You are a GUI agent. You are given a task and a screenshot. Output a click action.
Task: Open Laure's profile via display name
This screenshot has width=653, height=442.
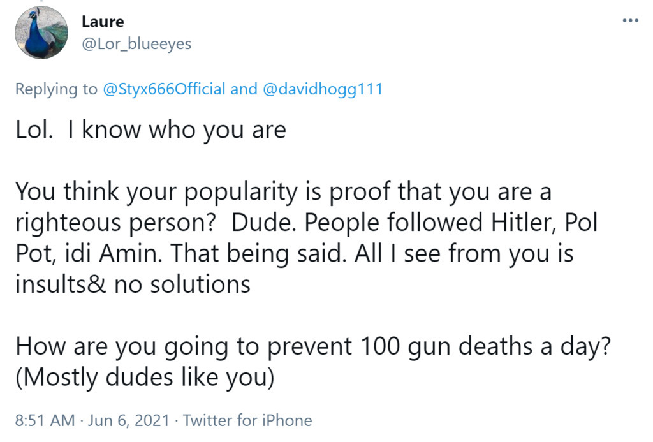103,22
